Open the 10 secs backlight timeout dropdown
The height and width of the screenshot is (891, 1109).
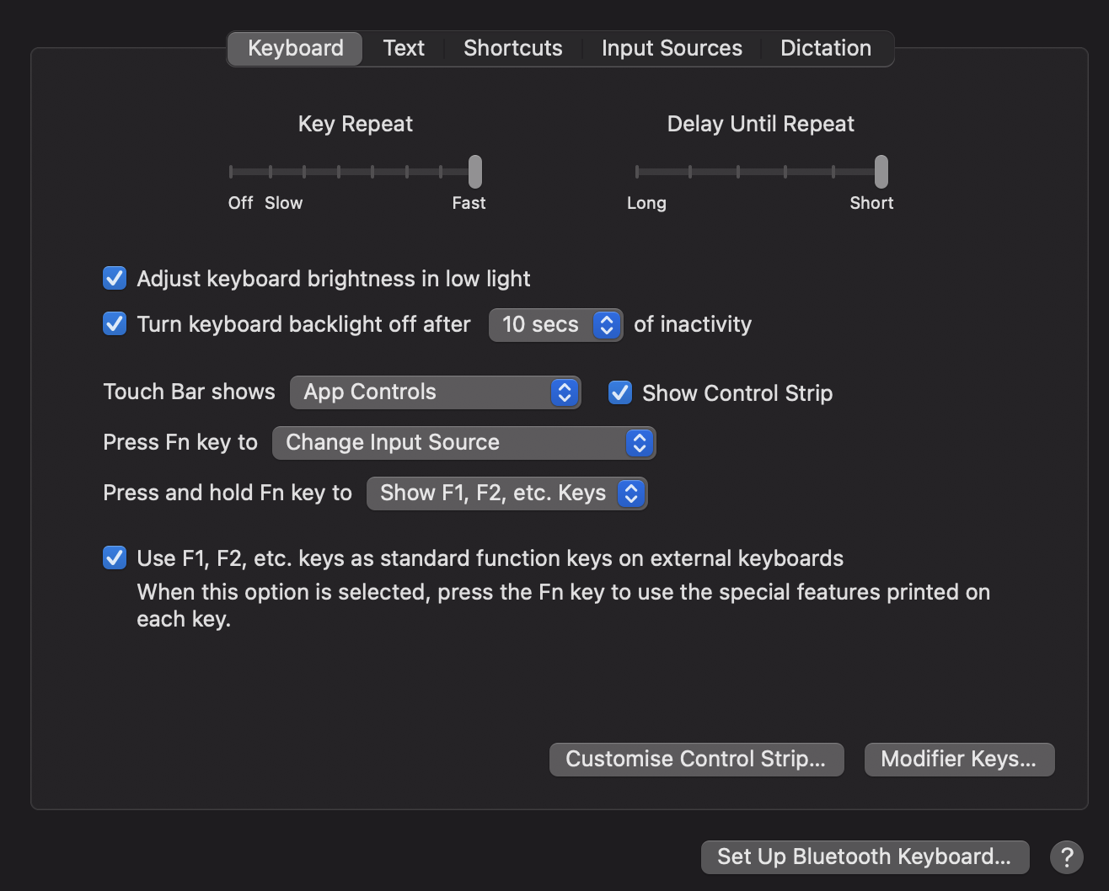coord(555,325)
